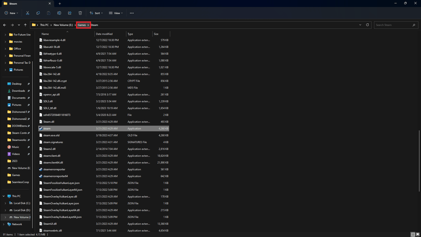421x237 pixels.
Task: Click Games breadcrumb in address bar
Action: [x=82, y=25]
